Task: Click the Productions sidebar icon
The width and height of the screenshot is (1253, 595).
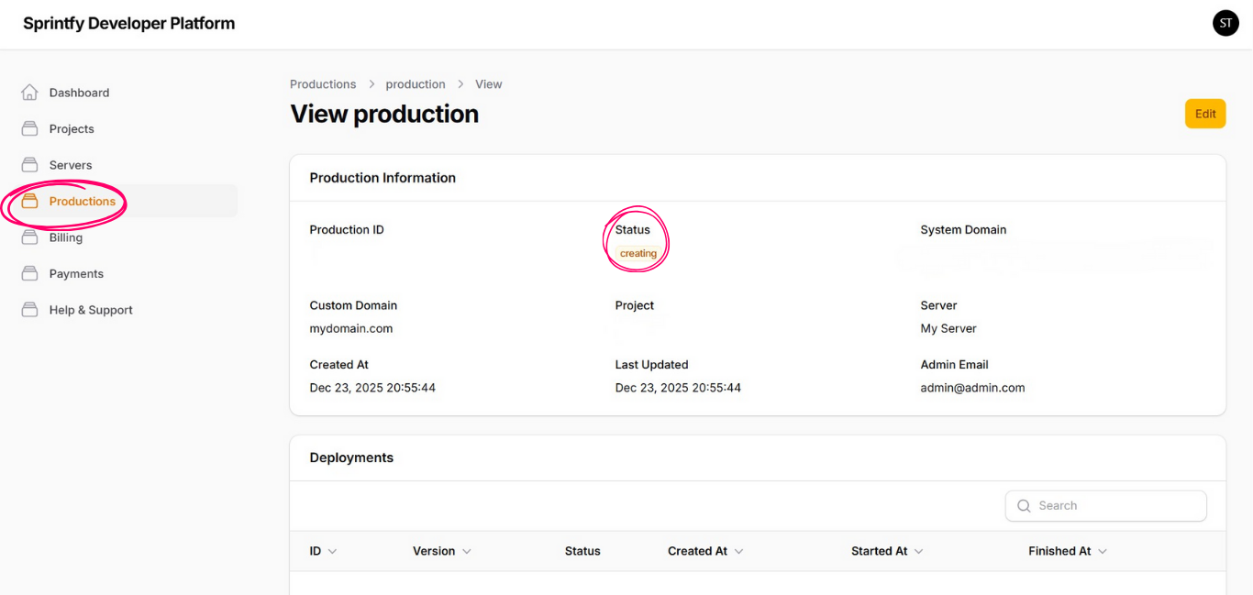Action: pyautogui.click(x=29, y=202)
